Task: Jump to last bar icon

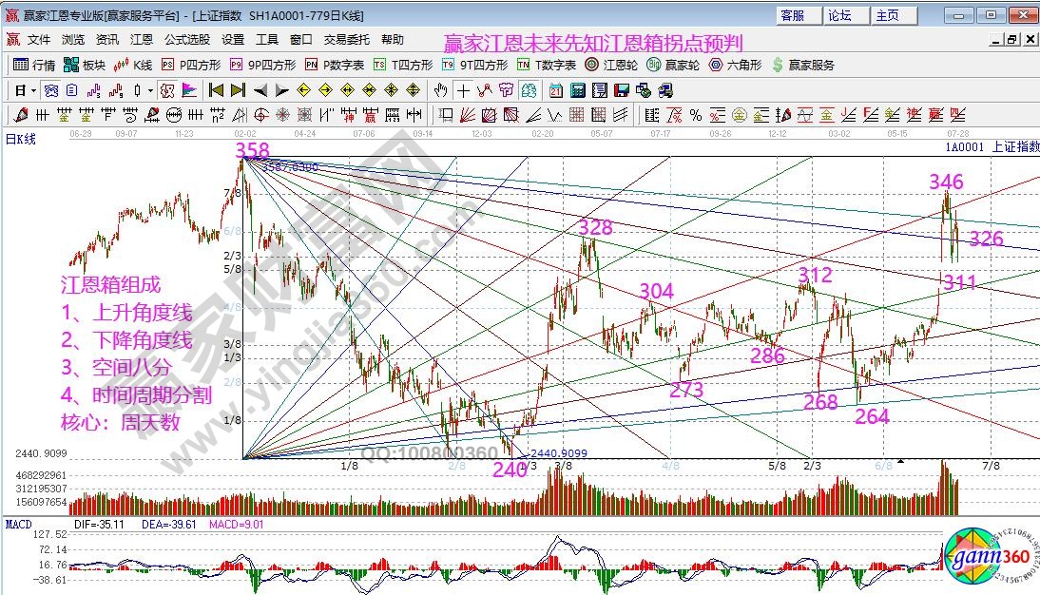Action: 238,90
